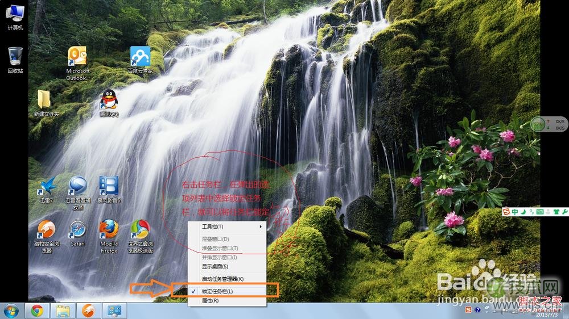Click the IME user account icon

click(548, 212)
